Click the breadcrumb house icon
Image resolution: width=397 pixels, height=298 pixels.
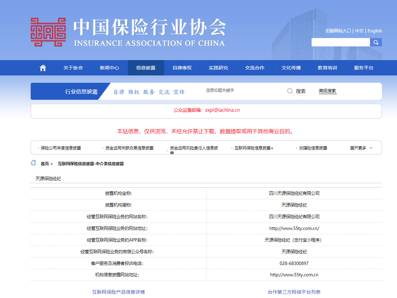[x=33, y=163]
